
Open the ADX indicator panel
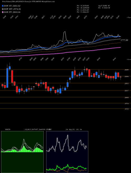[67, 152]
